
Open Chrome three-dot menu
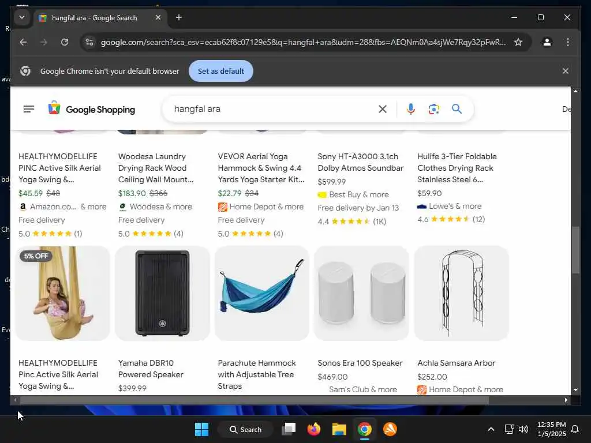click(x=568, y=42)
